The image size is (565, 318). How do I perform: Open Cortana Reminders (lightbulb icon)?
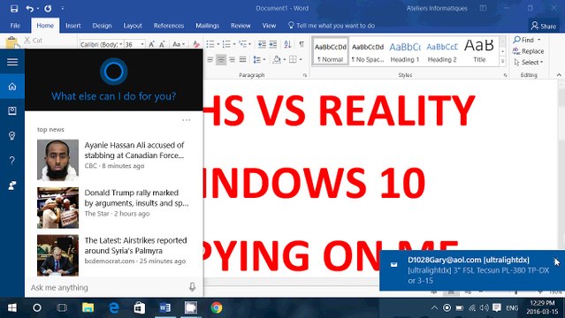12,136
